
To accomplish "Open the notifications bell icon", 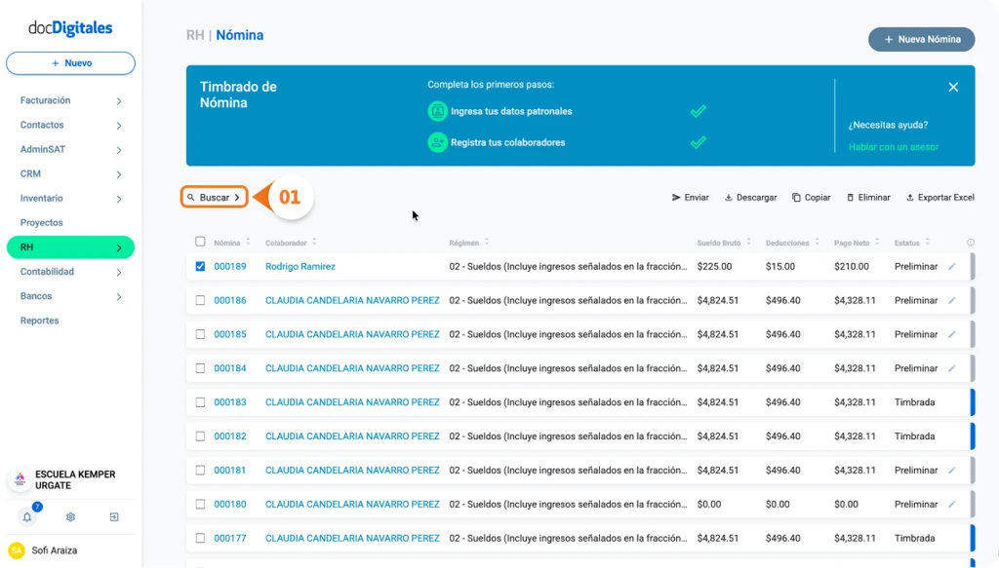I will [x=27, y=517].
